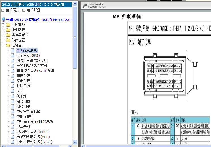Click the page icon beside 车窗和后视镜除雾器

13,66
